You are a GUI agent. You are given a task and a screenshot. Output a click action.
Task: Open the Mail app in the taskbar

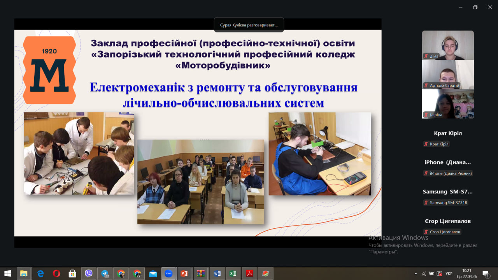[153, 273]
